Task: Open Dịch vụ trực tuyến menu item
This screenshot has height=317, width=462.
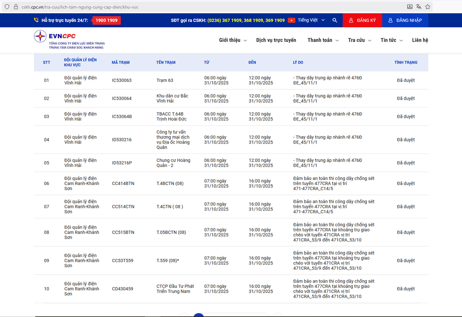Action: (x=276, y=40)
